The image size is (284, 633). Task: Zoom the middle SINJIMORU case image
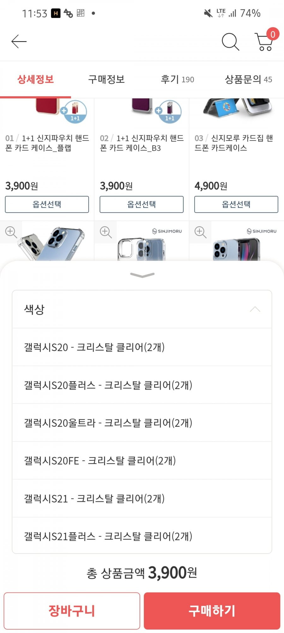[x=105, y=232]
